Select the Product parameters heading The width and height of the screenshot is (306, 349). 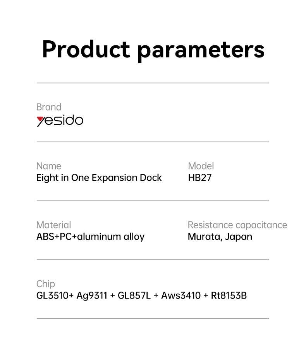153,50
